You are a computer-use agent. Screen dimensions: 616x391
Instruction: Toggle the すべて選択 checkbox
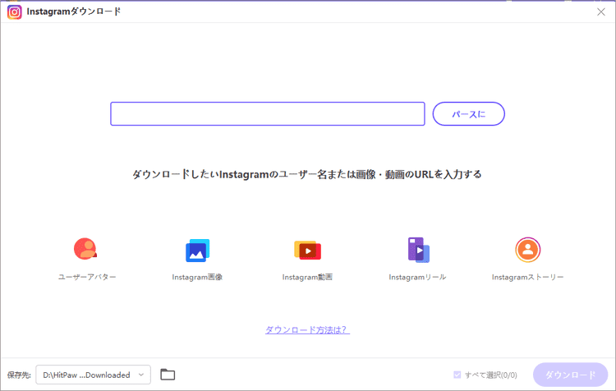457,375
